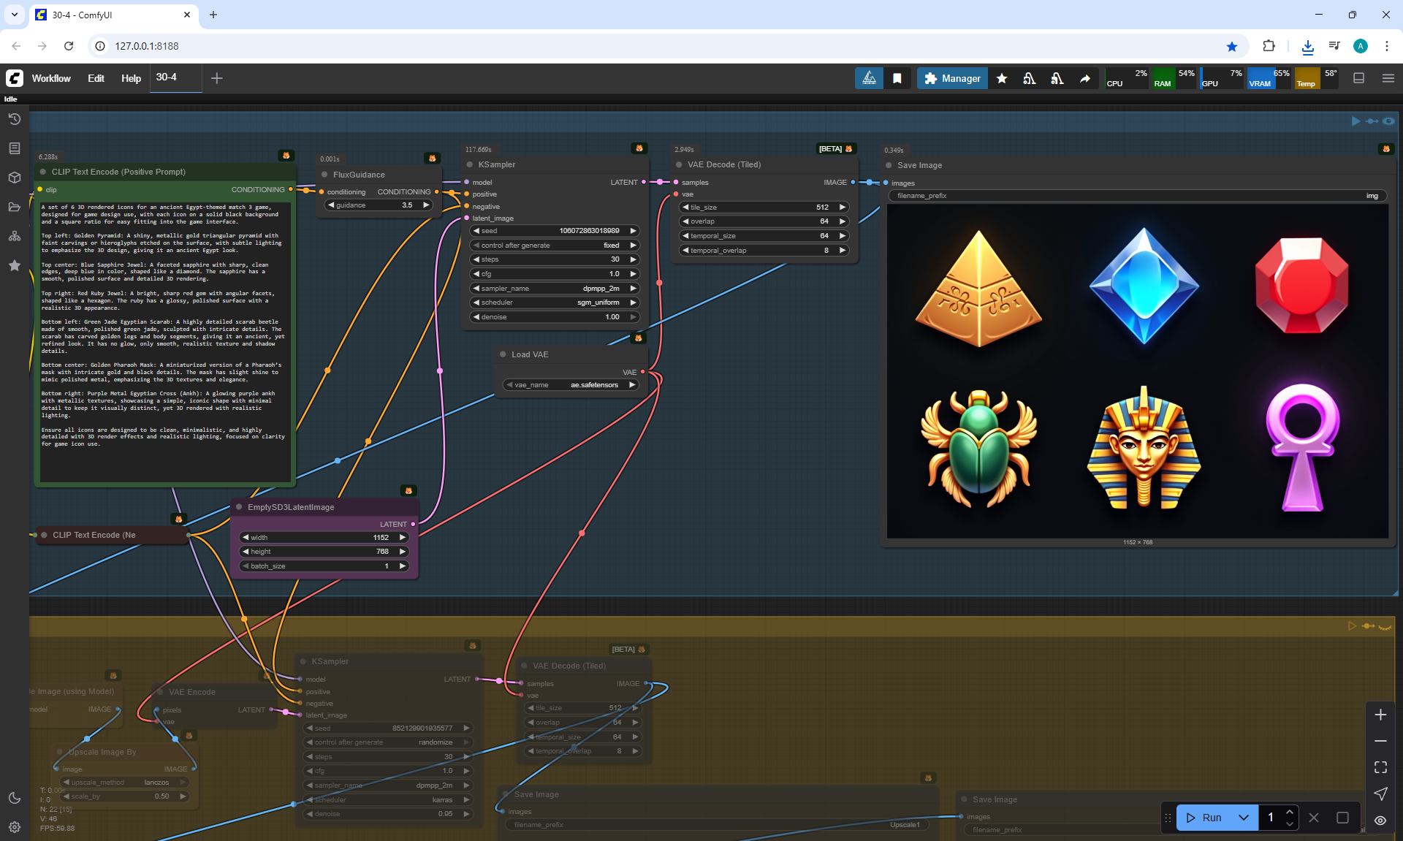Viewport: 1403px width, 841px height.
Task: Toggle dark theme moon icon in sidebar
Action: coord(14,798)
